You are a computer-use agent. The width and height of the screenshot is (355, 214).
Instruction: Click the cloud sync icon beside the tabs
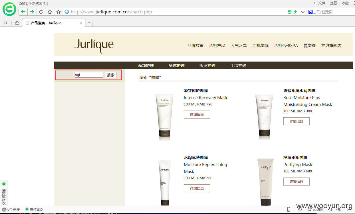17,23
